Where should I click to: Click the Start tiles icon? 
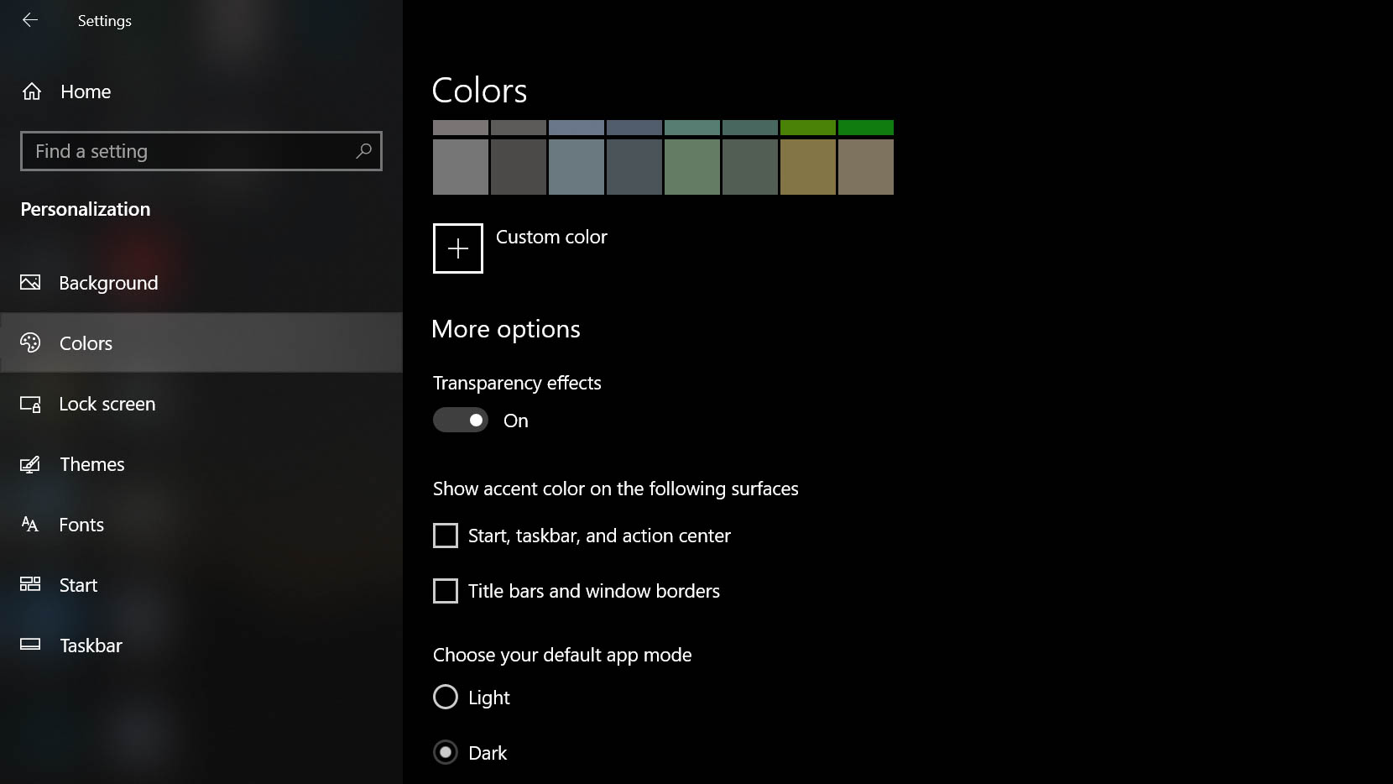coord(30,584)
